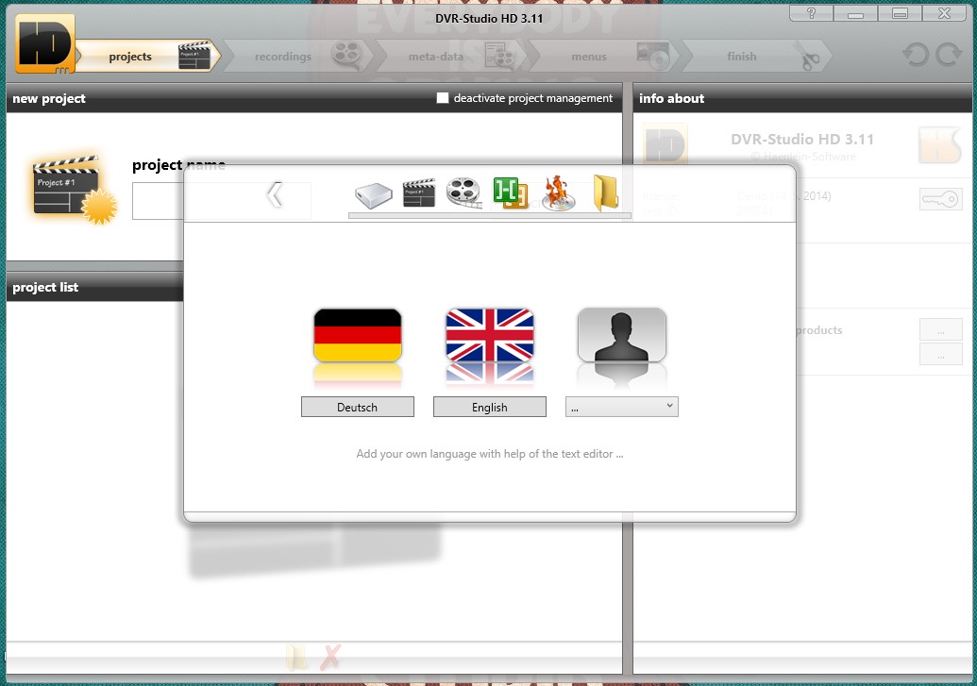Image resolution: width=977 pixels, height=686 pixels.
Task: Click the redo arrow icon
Action: click(949, 55)
